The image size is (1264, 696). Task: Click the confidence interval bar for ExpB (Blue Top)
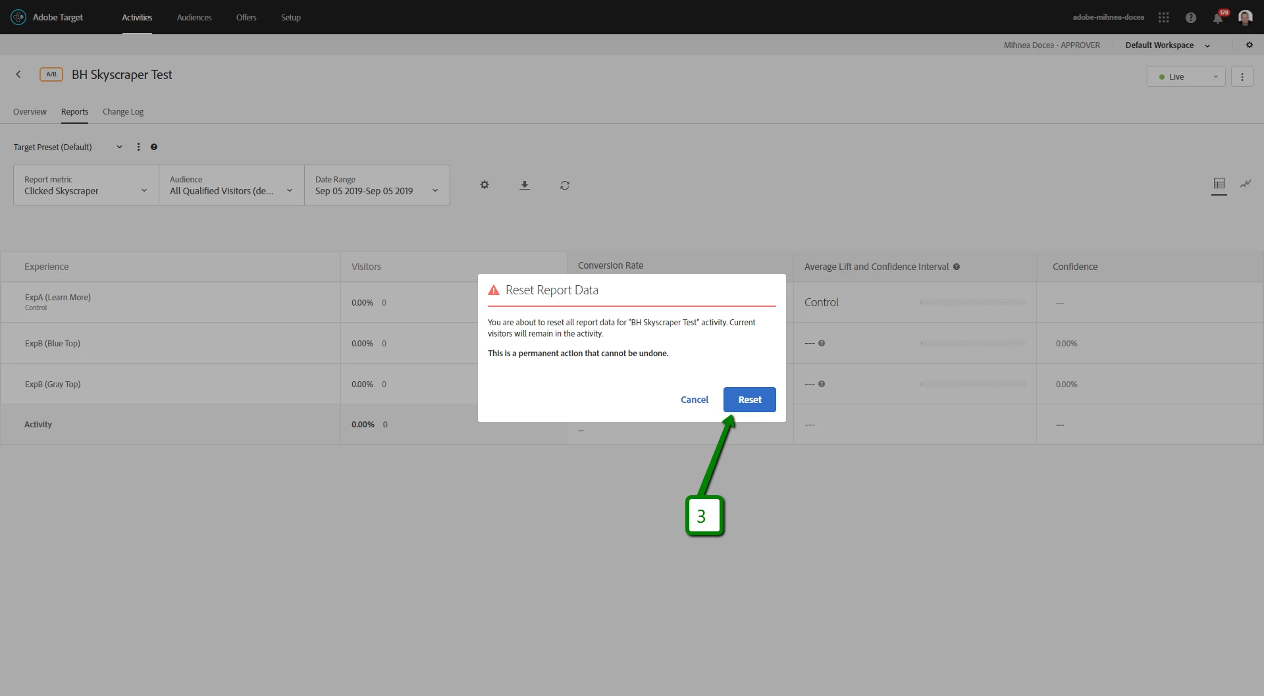(x=973, y=343)
